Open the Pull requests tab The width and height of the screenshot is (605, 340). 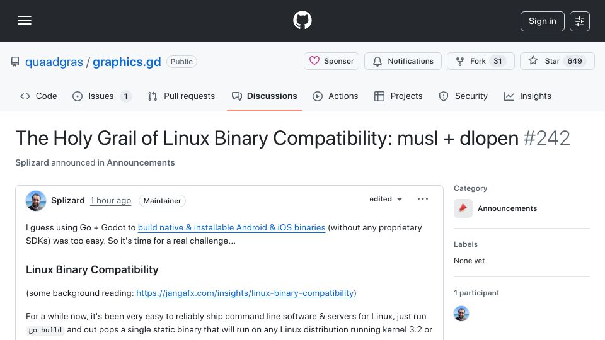point(181,96)
